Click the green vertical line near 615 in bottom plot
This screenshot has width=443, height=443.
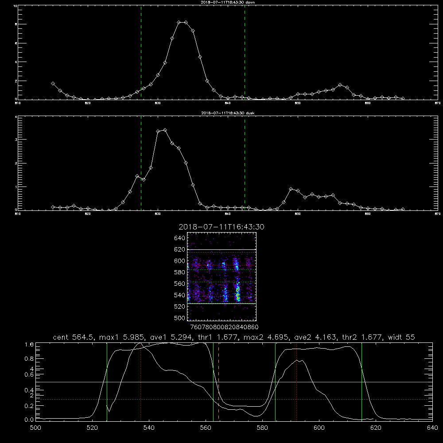click(361, 381)
